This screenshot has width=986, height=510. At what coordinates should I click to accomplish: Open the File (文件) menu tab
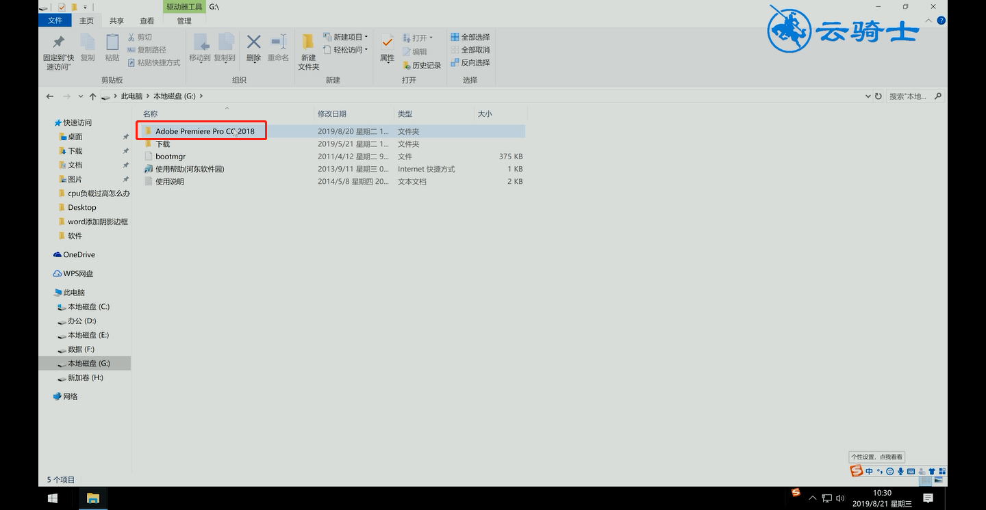tap(55, 21)
